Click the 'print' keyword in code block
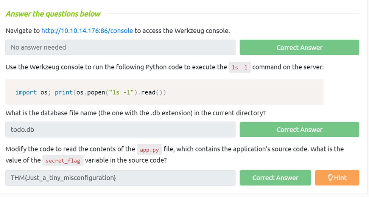 click(x=63, y=92)
